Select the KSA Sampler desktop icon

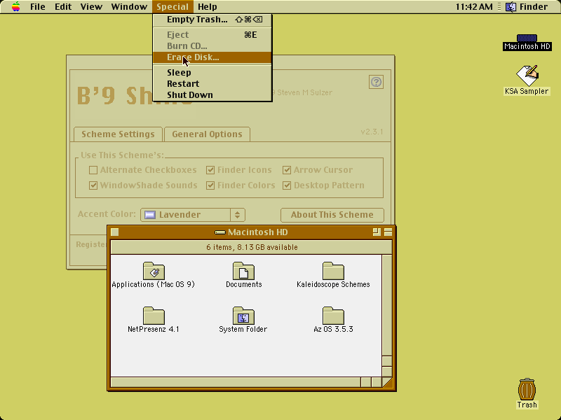[x=527, y=76]
